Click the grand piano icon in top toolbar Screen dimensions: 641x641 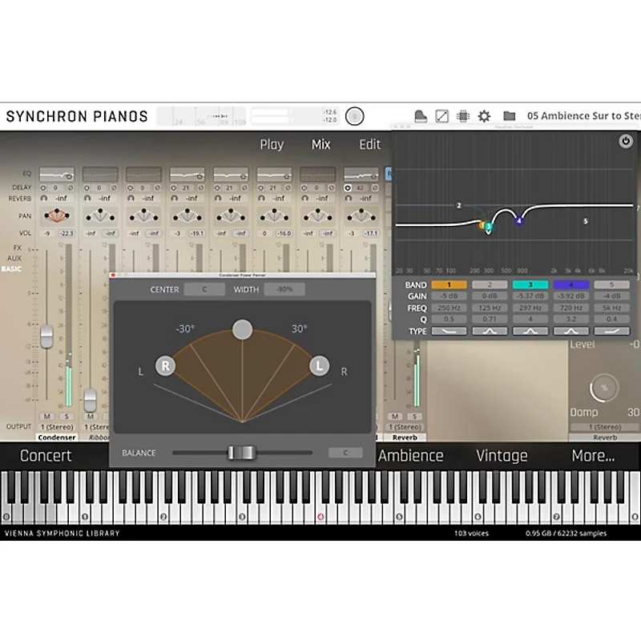[420, 116]
